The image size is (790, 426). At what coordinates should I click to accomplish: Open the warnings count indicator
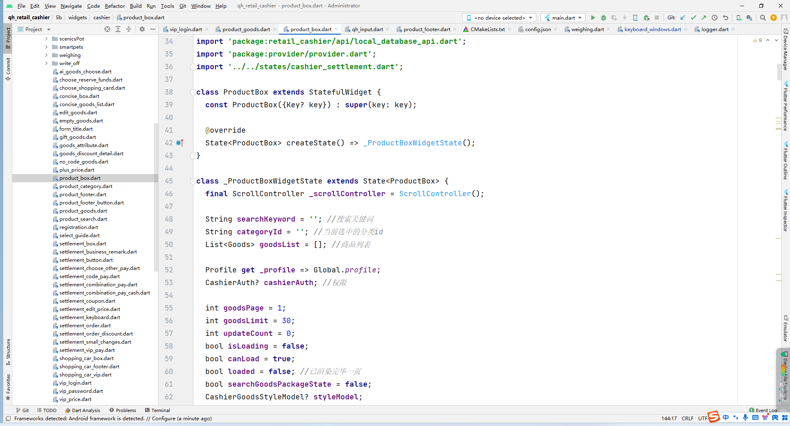coord(757,40)
